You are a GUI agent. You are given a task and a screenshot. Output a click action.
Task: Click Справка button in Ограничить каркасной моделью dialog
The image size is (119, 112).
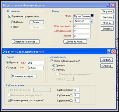click(107, 66)
